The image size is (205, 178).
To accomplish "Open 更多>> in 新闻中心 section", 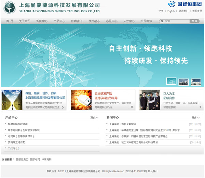I will (195, 118).
